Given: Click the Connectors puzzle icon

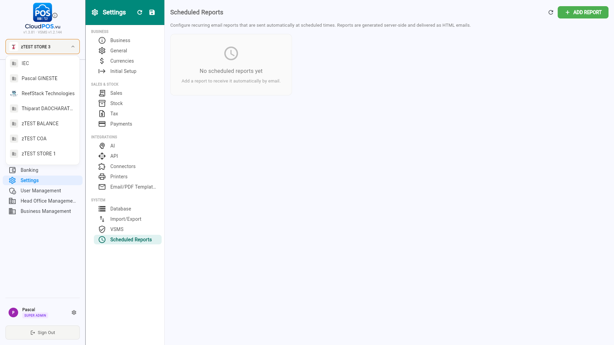Looking at the screenshot, I should pos(102,166).
